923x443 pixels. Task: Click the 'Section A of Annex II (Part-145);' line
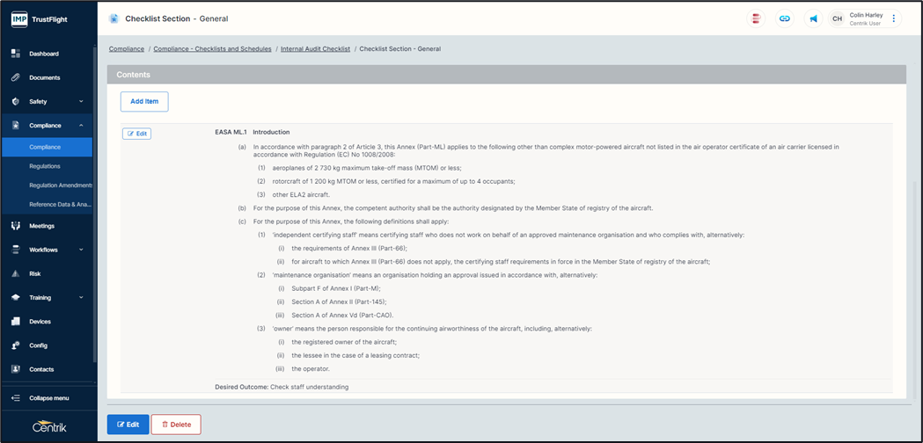339,301
